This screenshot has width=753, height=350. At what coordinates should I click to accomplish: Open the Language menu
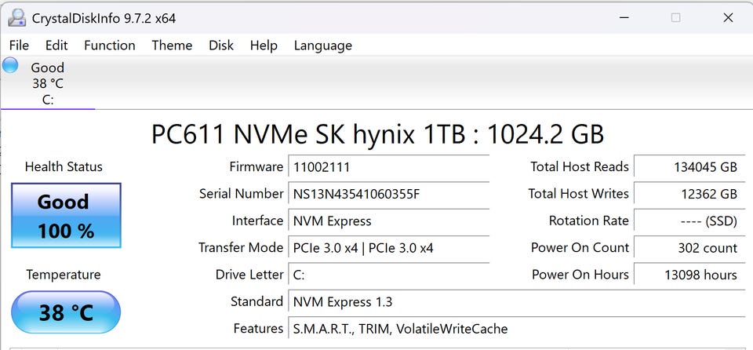click(322, 46)
